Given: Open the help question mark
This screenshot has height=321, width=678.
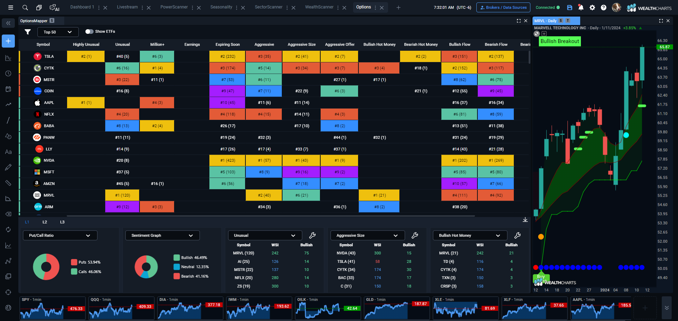Looking at the screenshot, I should [603, 7].
